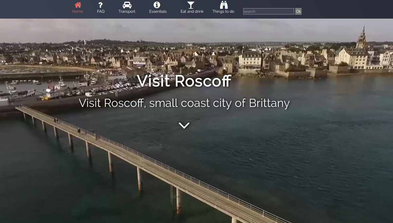The width and height of the screenshot is (393, 223).
Task: Click the down chevron under subtitle
Action: tap(184, 125)
